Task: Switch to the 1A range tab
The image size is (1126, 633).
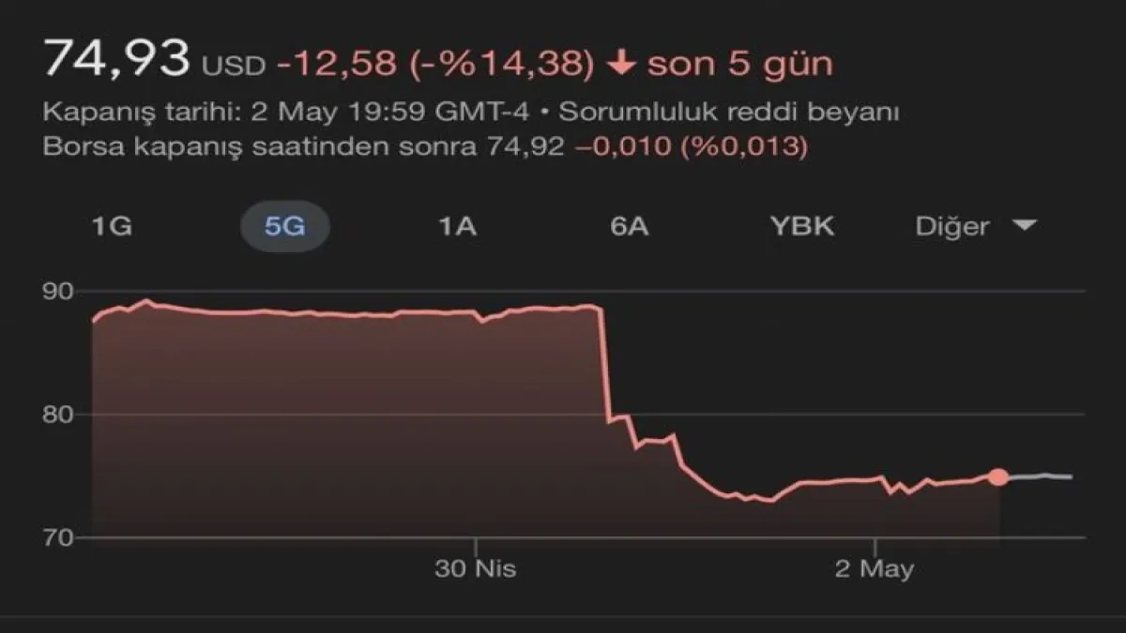Action: [458, 226]
